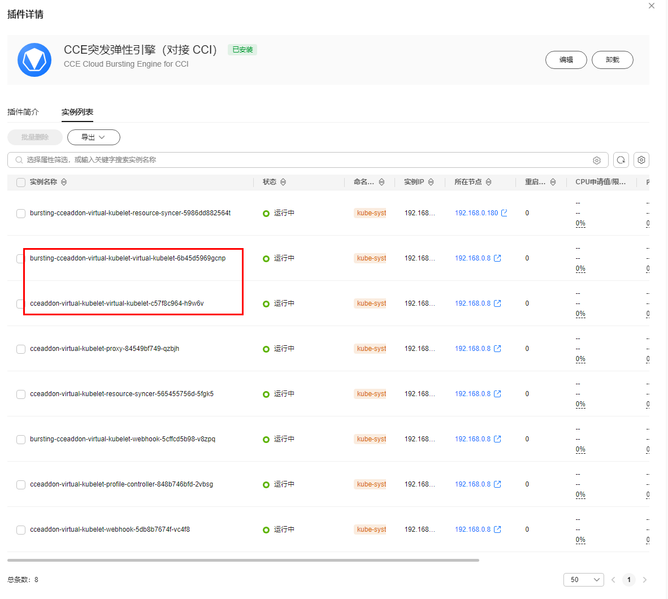Open external link icon in virtual-kubelet-6b45d5969gcnp row
This screenshot has height=599, width=668.
(497, 258)
